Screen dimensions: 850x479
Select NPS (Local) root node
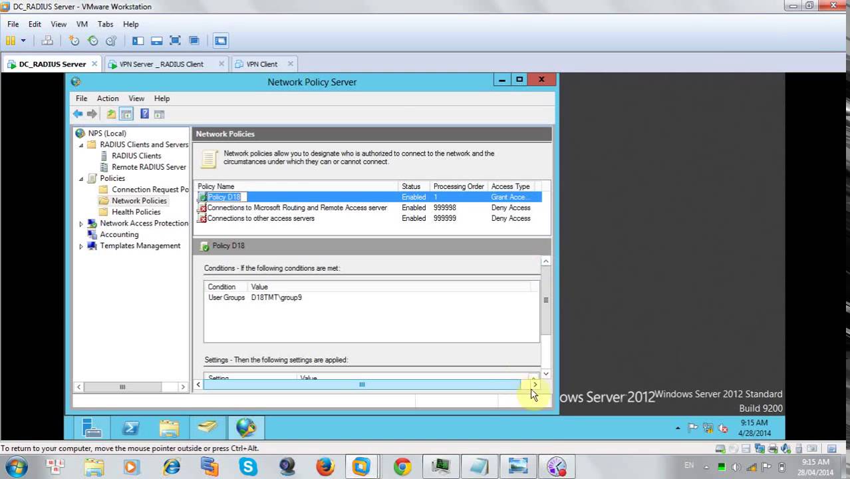coord(106,133)
